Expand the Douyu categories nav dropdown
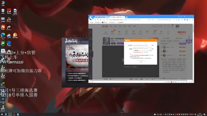This screenshot has width=207, height=116. 120,26
